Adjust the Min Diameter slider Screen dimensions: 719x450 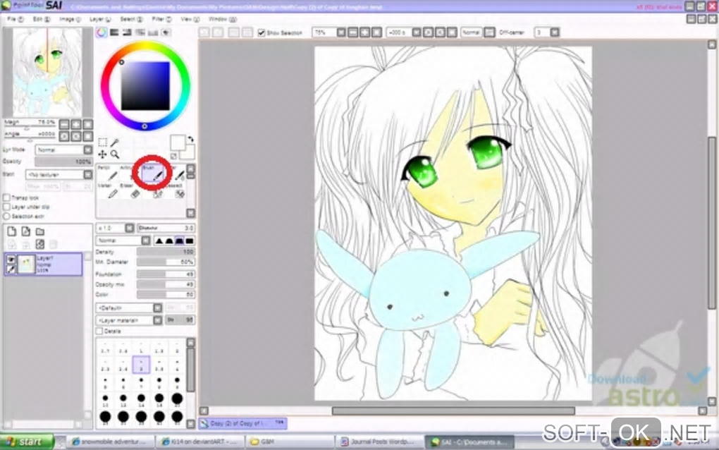click(166, 262)
